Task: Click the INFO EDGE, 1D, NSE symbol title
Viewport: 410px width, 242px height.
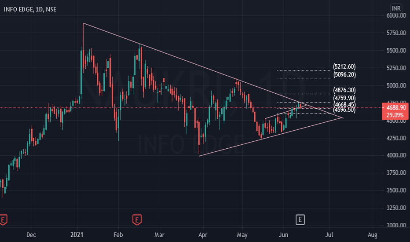Action: pyautogui.click(x=30, y=9)
